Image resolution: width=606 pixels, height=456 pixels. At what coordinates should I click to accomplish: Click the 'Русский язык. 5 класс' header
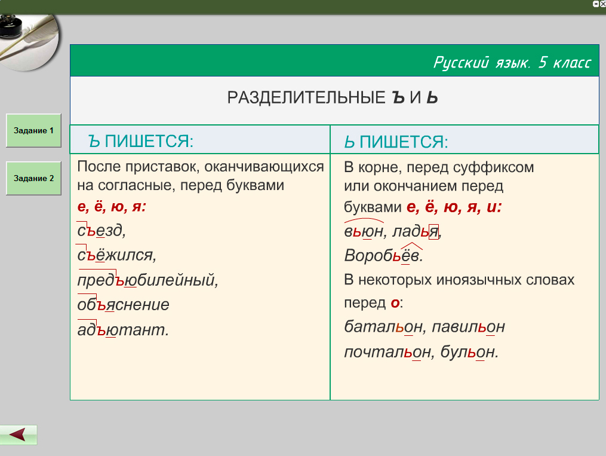[x=512, y=63]
